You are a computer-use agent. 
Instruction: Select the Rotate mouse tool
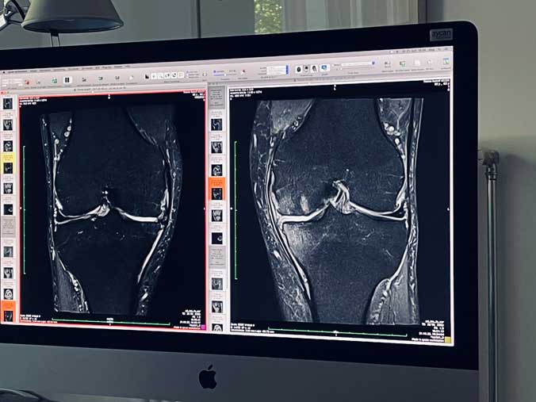point(167,75)
